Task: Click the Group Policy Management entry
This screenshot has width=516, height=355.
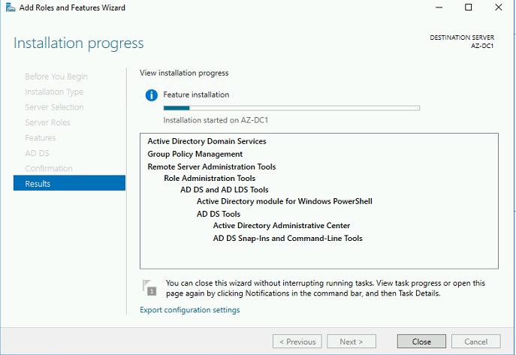Action: click(x=195, y=154)
